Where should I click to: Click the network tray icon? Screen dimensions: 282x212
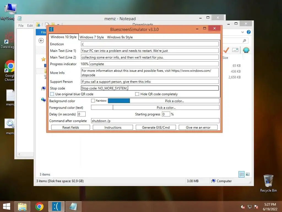[x=250, y=206]
